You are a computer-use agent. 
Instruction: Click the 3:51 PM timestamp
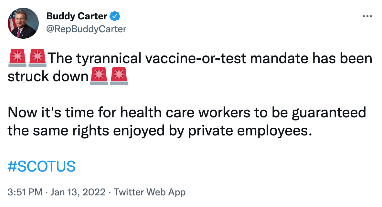(x=25, y=192)
